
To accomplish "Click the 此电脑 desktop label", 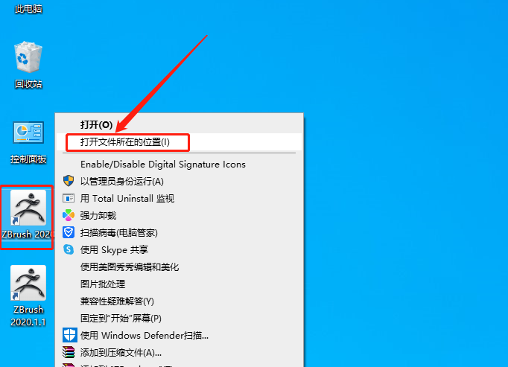I will click(28, 9).
